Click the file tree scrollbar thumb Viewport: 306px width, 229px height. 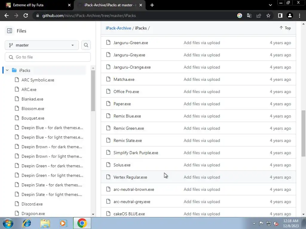(x=93, y=91)
